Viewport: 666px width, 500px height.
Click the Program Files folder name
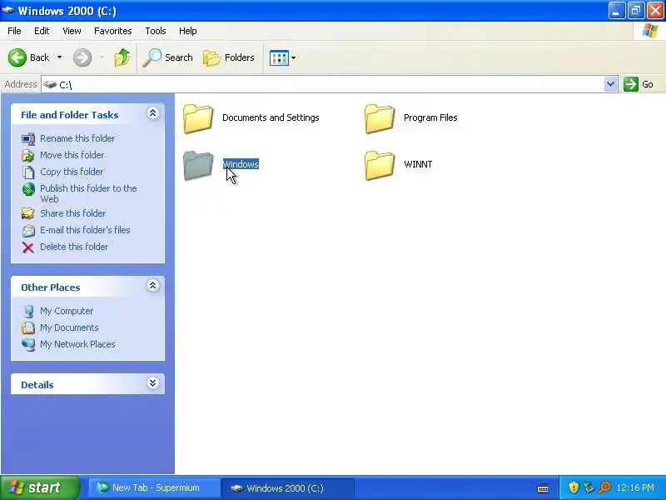click(430, 117)
